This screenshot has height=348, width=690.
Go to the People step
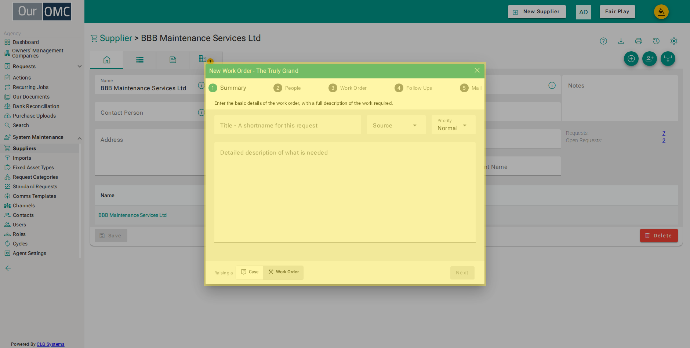tap(287, 88)
